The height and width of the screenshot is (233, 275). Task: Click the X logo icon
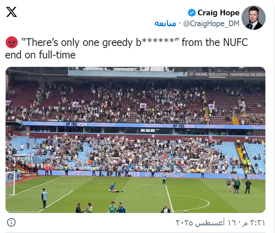coord(11,12)
